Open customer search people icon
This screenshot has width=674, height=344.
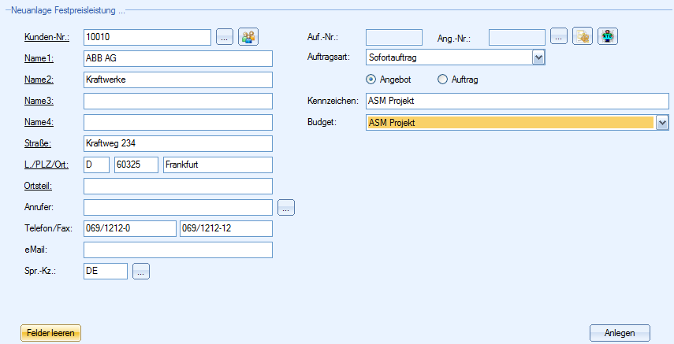248,37
